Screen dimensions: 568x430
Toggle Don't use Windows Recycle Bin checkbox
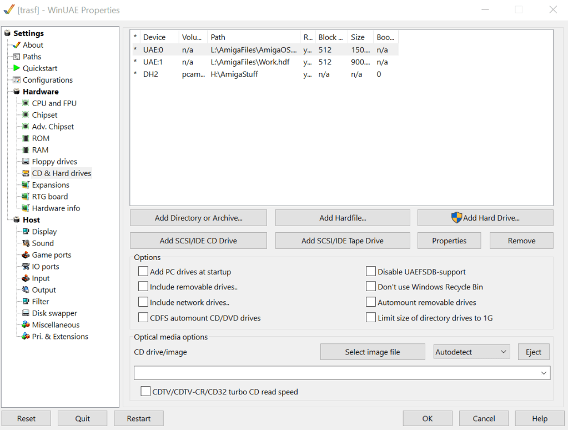tap(371, 287)
